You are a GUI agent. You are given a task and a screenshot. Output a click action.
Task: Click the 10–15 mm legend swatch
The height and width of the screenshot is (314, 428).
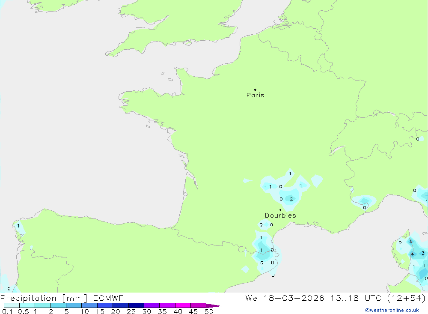89,305
